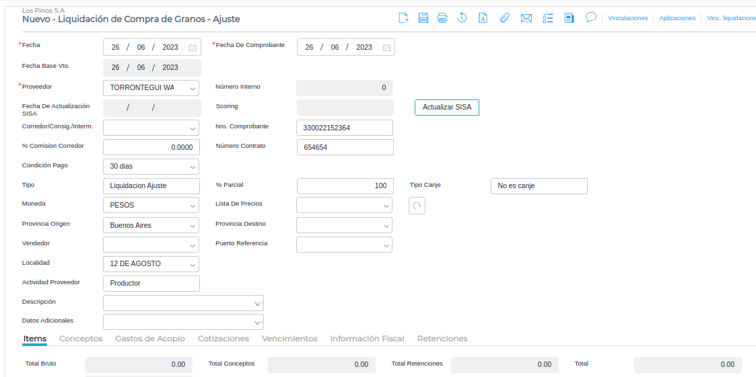Switch to the Conceptos tab

81,339
